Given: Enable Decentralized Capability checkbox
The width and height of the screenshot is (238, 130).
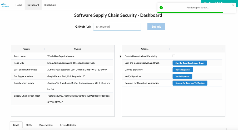Looking at the screenshot, I should (174, 56).
